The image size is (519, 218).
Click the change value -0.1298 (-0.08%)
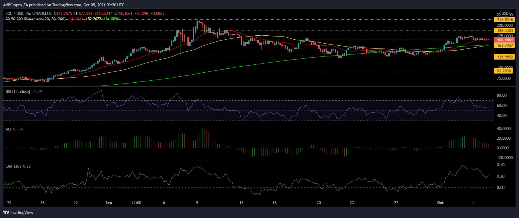(149, 13)
